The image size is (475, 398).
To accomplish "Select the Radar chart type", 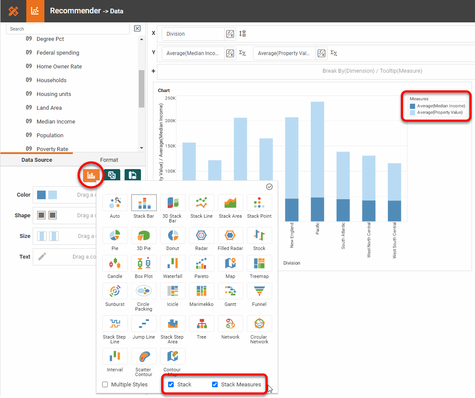I will click(201, 235).
